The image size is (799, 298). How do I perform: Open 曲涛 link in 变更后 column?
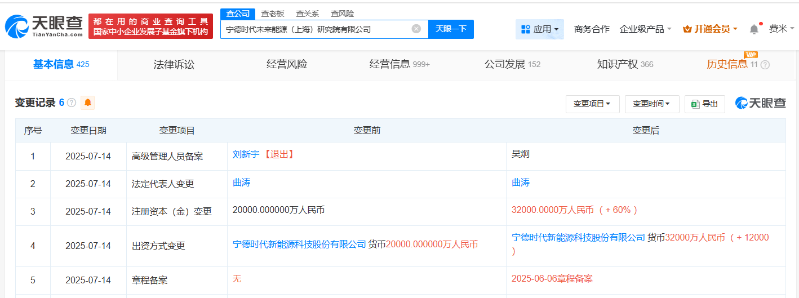point(521,183)
